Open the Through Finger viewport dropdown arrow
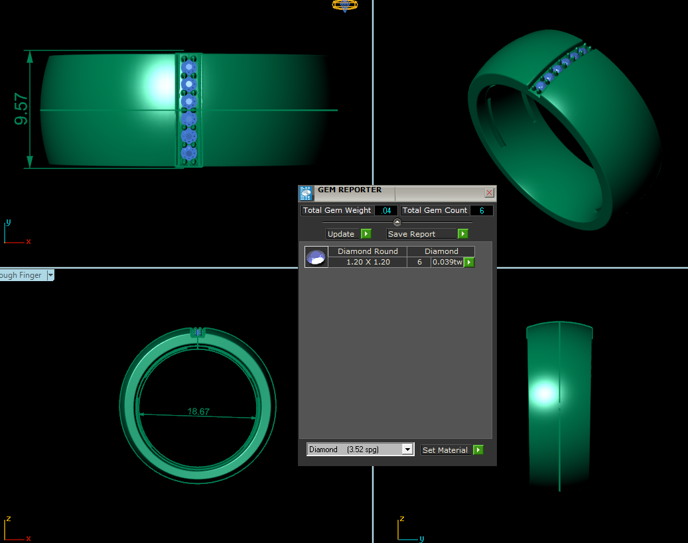Screen dimensions: 688x543 click(50, 275)
